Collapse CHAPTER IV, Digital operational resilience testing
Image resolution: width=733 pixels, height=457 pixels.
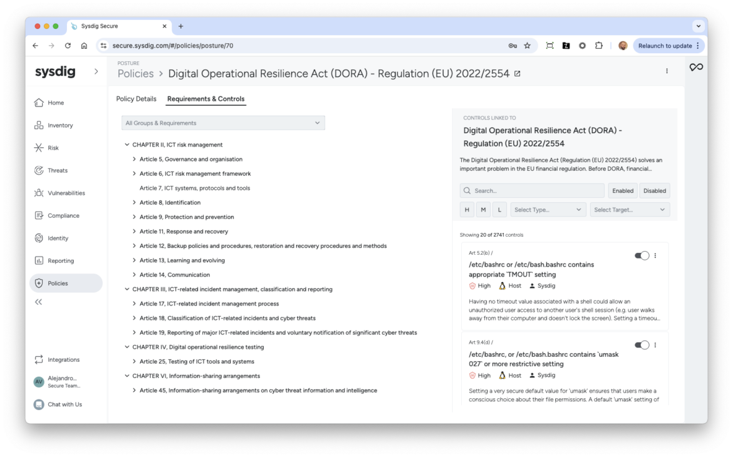(127, 347)
